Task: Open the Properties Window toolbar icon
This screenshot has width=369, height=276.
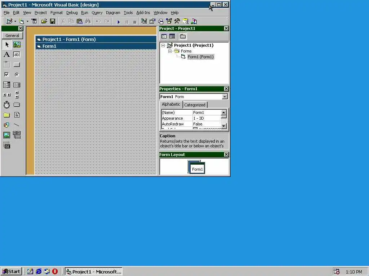Action: pyautogui.click(x=152, y=21)
